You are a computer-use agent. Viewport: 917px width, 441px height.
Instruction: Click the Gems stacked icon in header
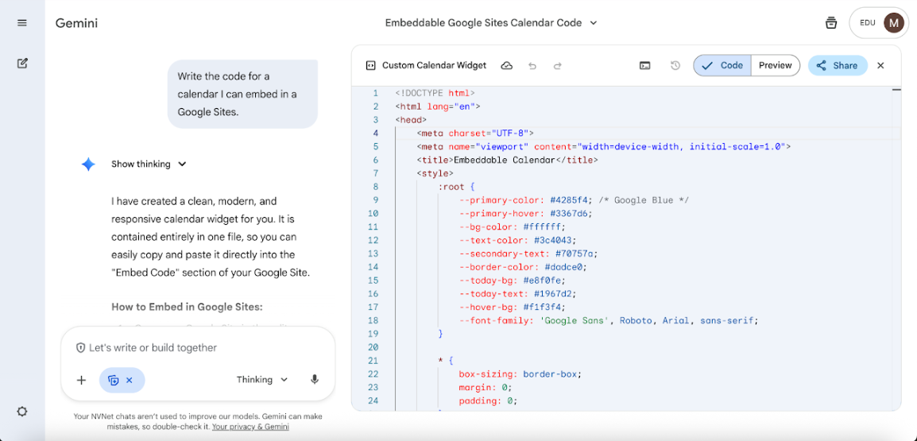click(830, 23)
